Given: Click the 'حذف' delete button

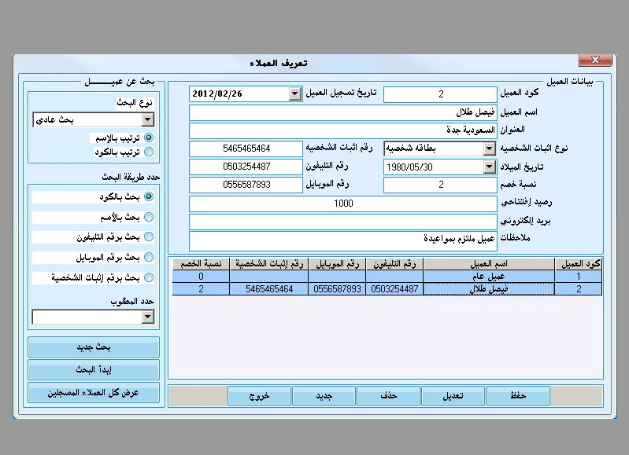Looking at the screenshot, I should point(388,396).
